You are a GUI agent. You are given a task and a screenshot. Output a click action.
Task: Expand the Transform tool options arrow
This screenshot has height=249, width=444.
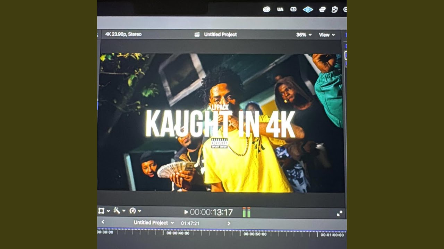coord(108,211)
